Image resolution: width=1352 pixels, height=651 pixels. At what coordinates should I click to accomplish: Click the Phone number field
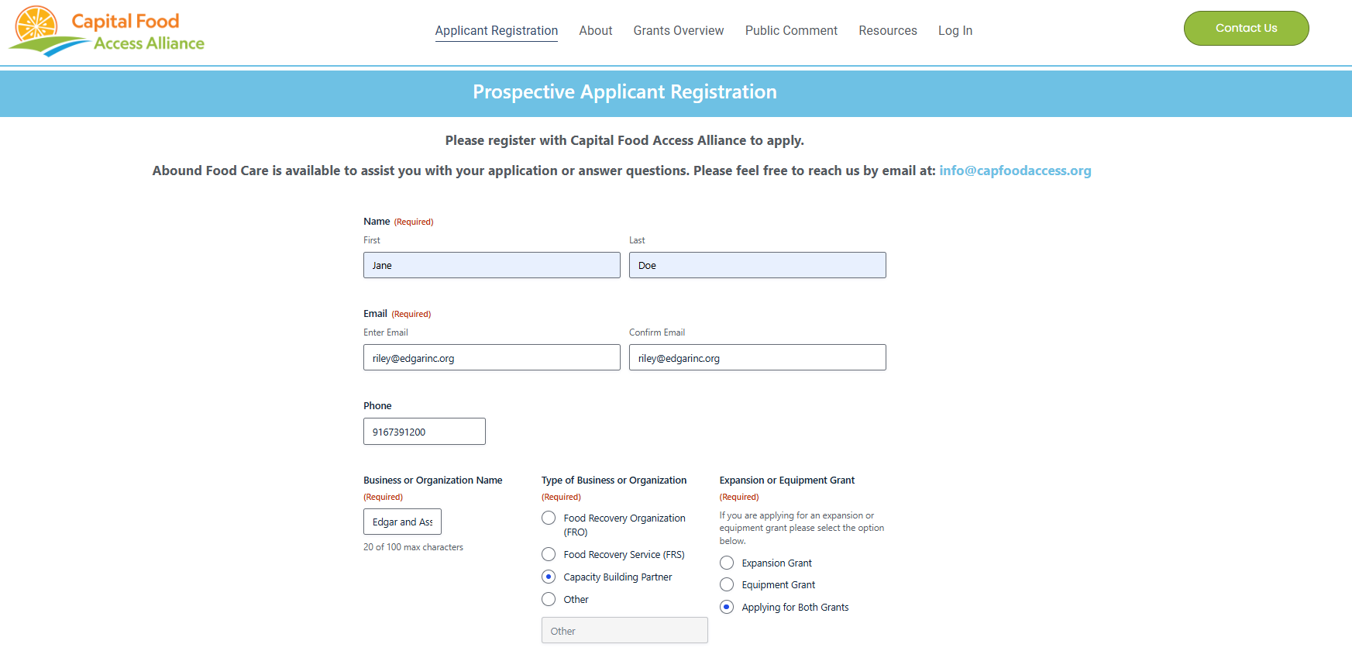pos(425,432)
